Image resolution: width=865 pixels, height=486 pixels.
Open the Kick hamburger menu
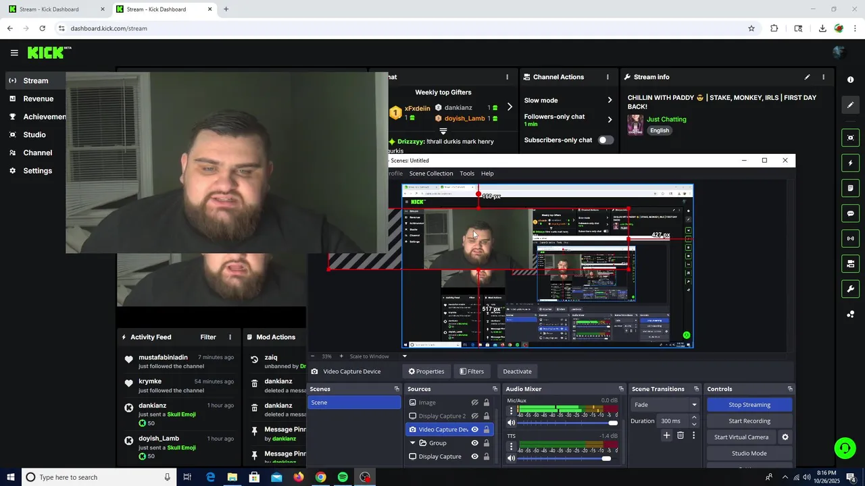[x=14, y=53]
